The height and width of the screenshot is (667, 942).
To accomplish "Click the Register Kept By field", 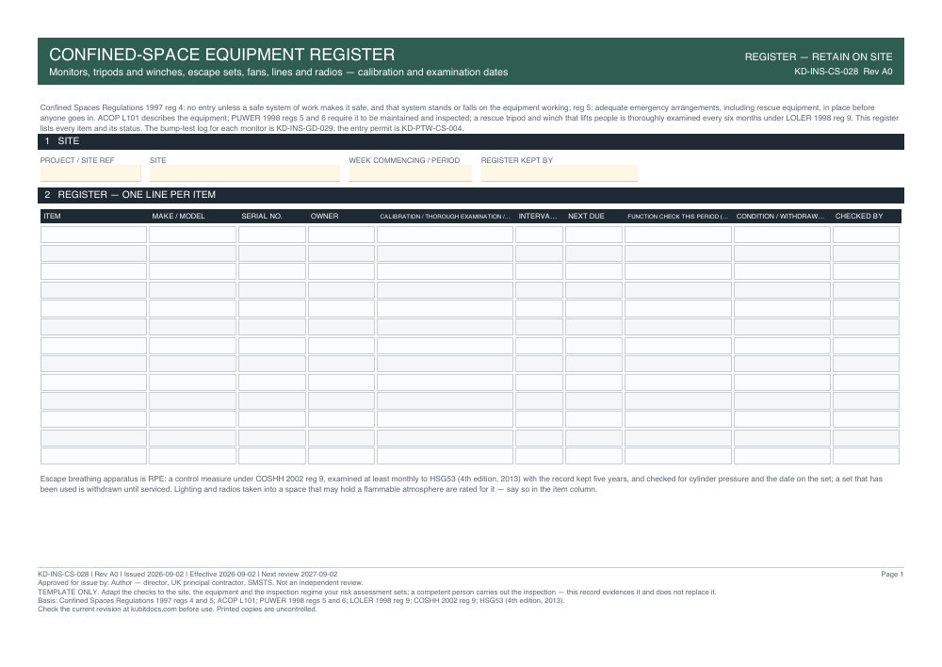I will tap(560, 173).
